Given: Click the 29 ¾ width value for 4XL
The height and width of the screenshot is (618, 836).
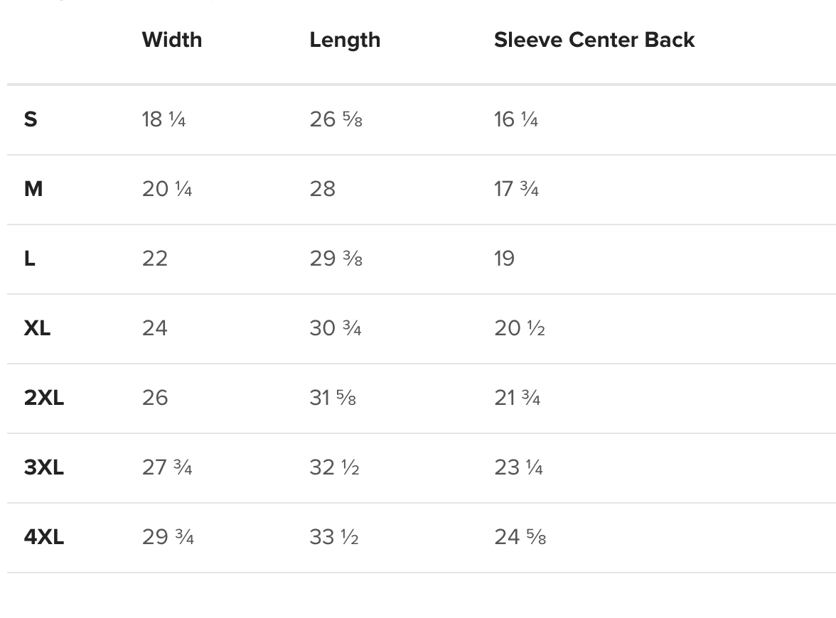Looking at the screenshot, I should (x=168, y=537).
